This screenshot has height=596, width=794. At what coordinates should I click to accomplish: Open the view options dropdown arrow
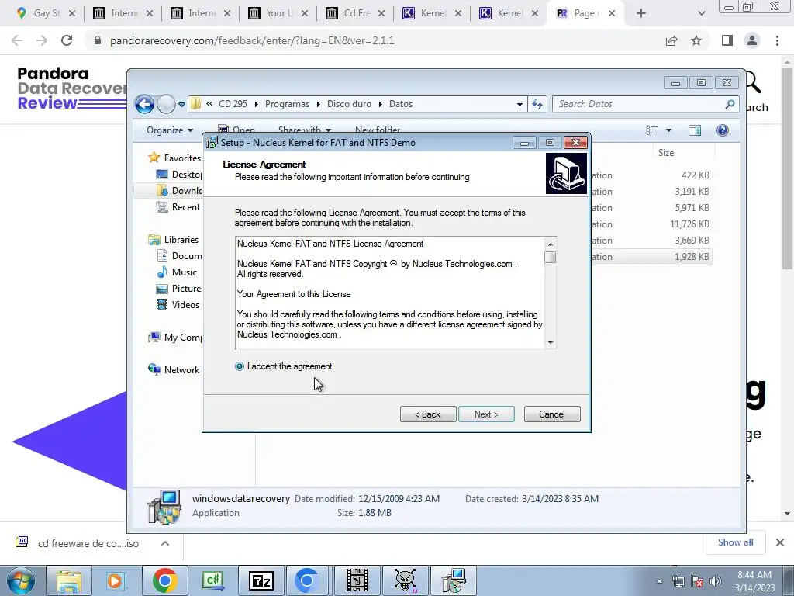pyautogui.click(x=668, y=130)
